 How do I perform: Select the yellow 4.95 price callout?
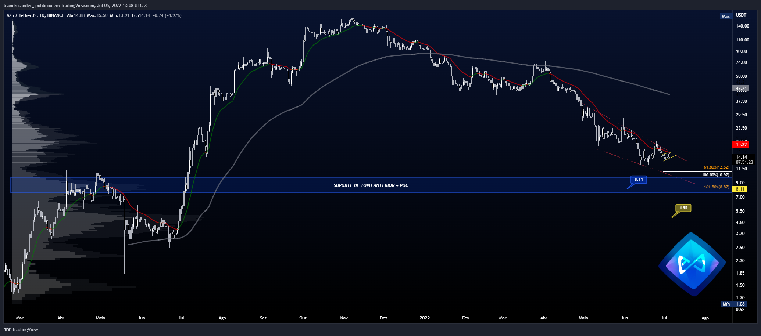click(x=683, y=208)
